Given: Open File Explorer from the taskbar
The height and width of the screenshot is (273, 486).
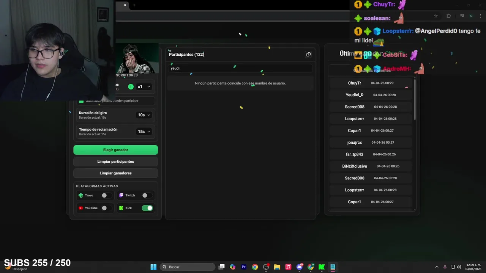Looking at the screenshot, I should click(x=277, y=267).
